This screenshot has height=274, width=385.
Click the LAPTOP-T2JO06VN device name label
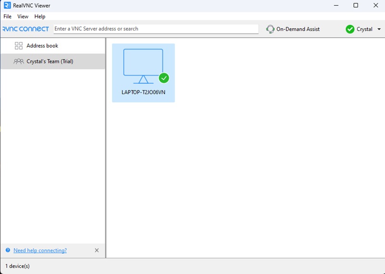pos(143,92)
